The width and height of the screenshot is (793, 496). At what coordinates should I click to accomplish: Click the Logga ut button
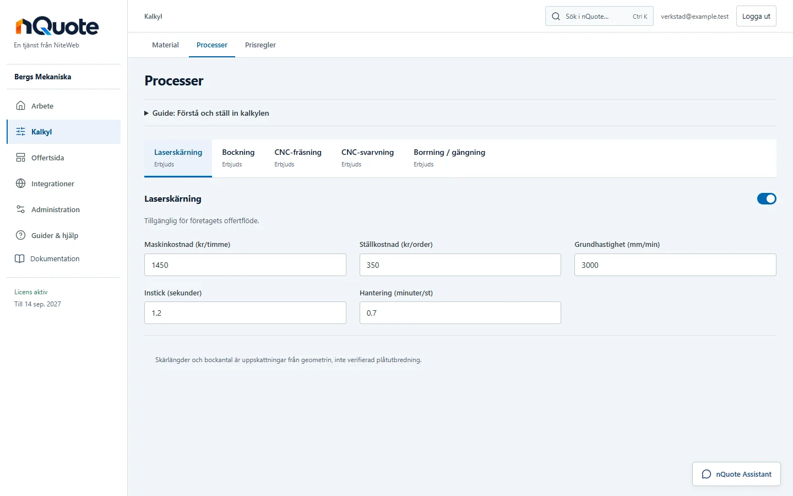click(x=756, y=17)
